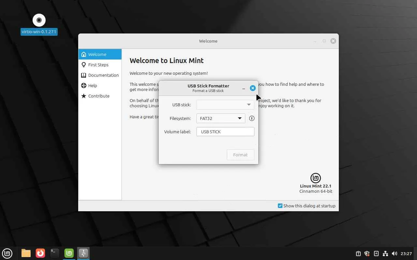Open the Linux Mint menu button
417x260 pixels.
pos(7,253)
